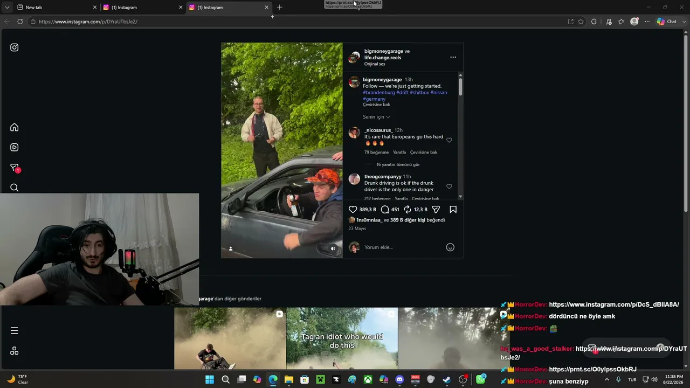View all 16 replies to _nicosaurus_ comment
This screenshot has height=388, width=690.
pos(398,164)
